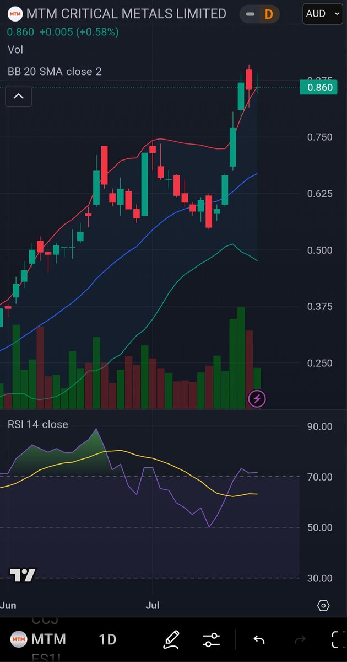Click the Jun label on the time axis
The height and width of the screenshot is (662, 347).
[x=8, y=606]
